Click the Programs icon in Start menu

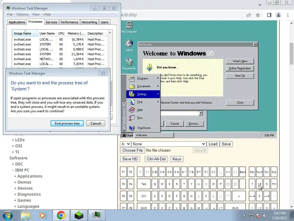pyautogui.click(x=132, y=78)
